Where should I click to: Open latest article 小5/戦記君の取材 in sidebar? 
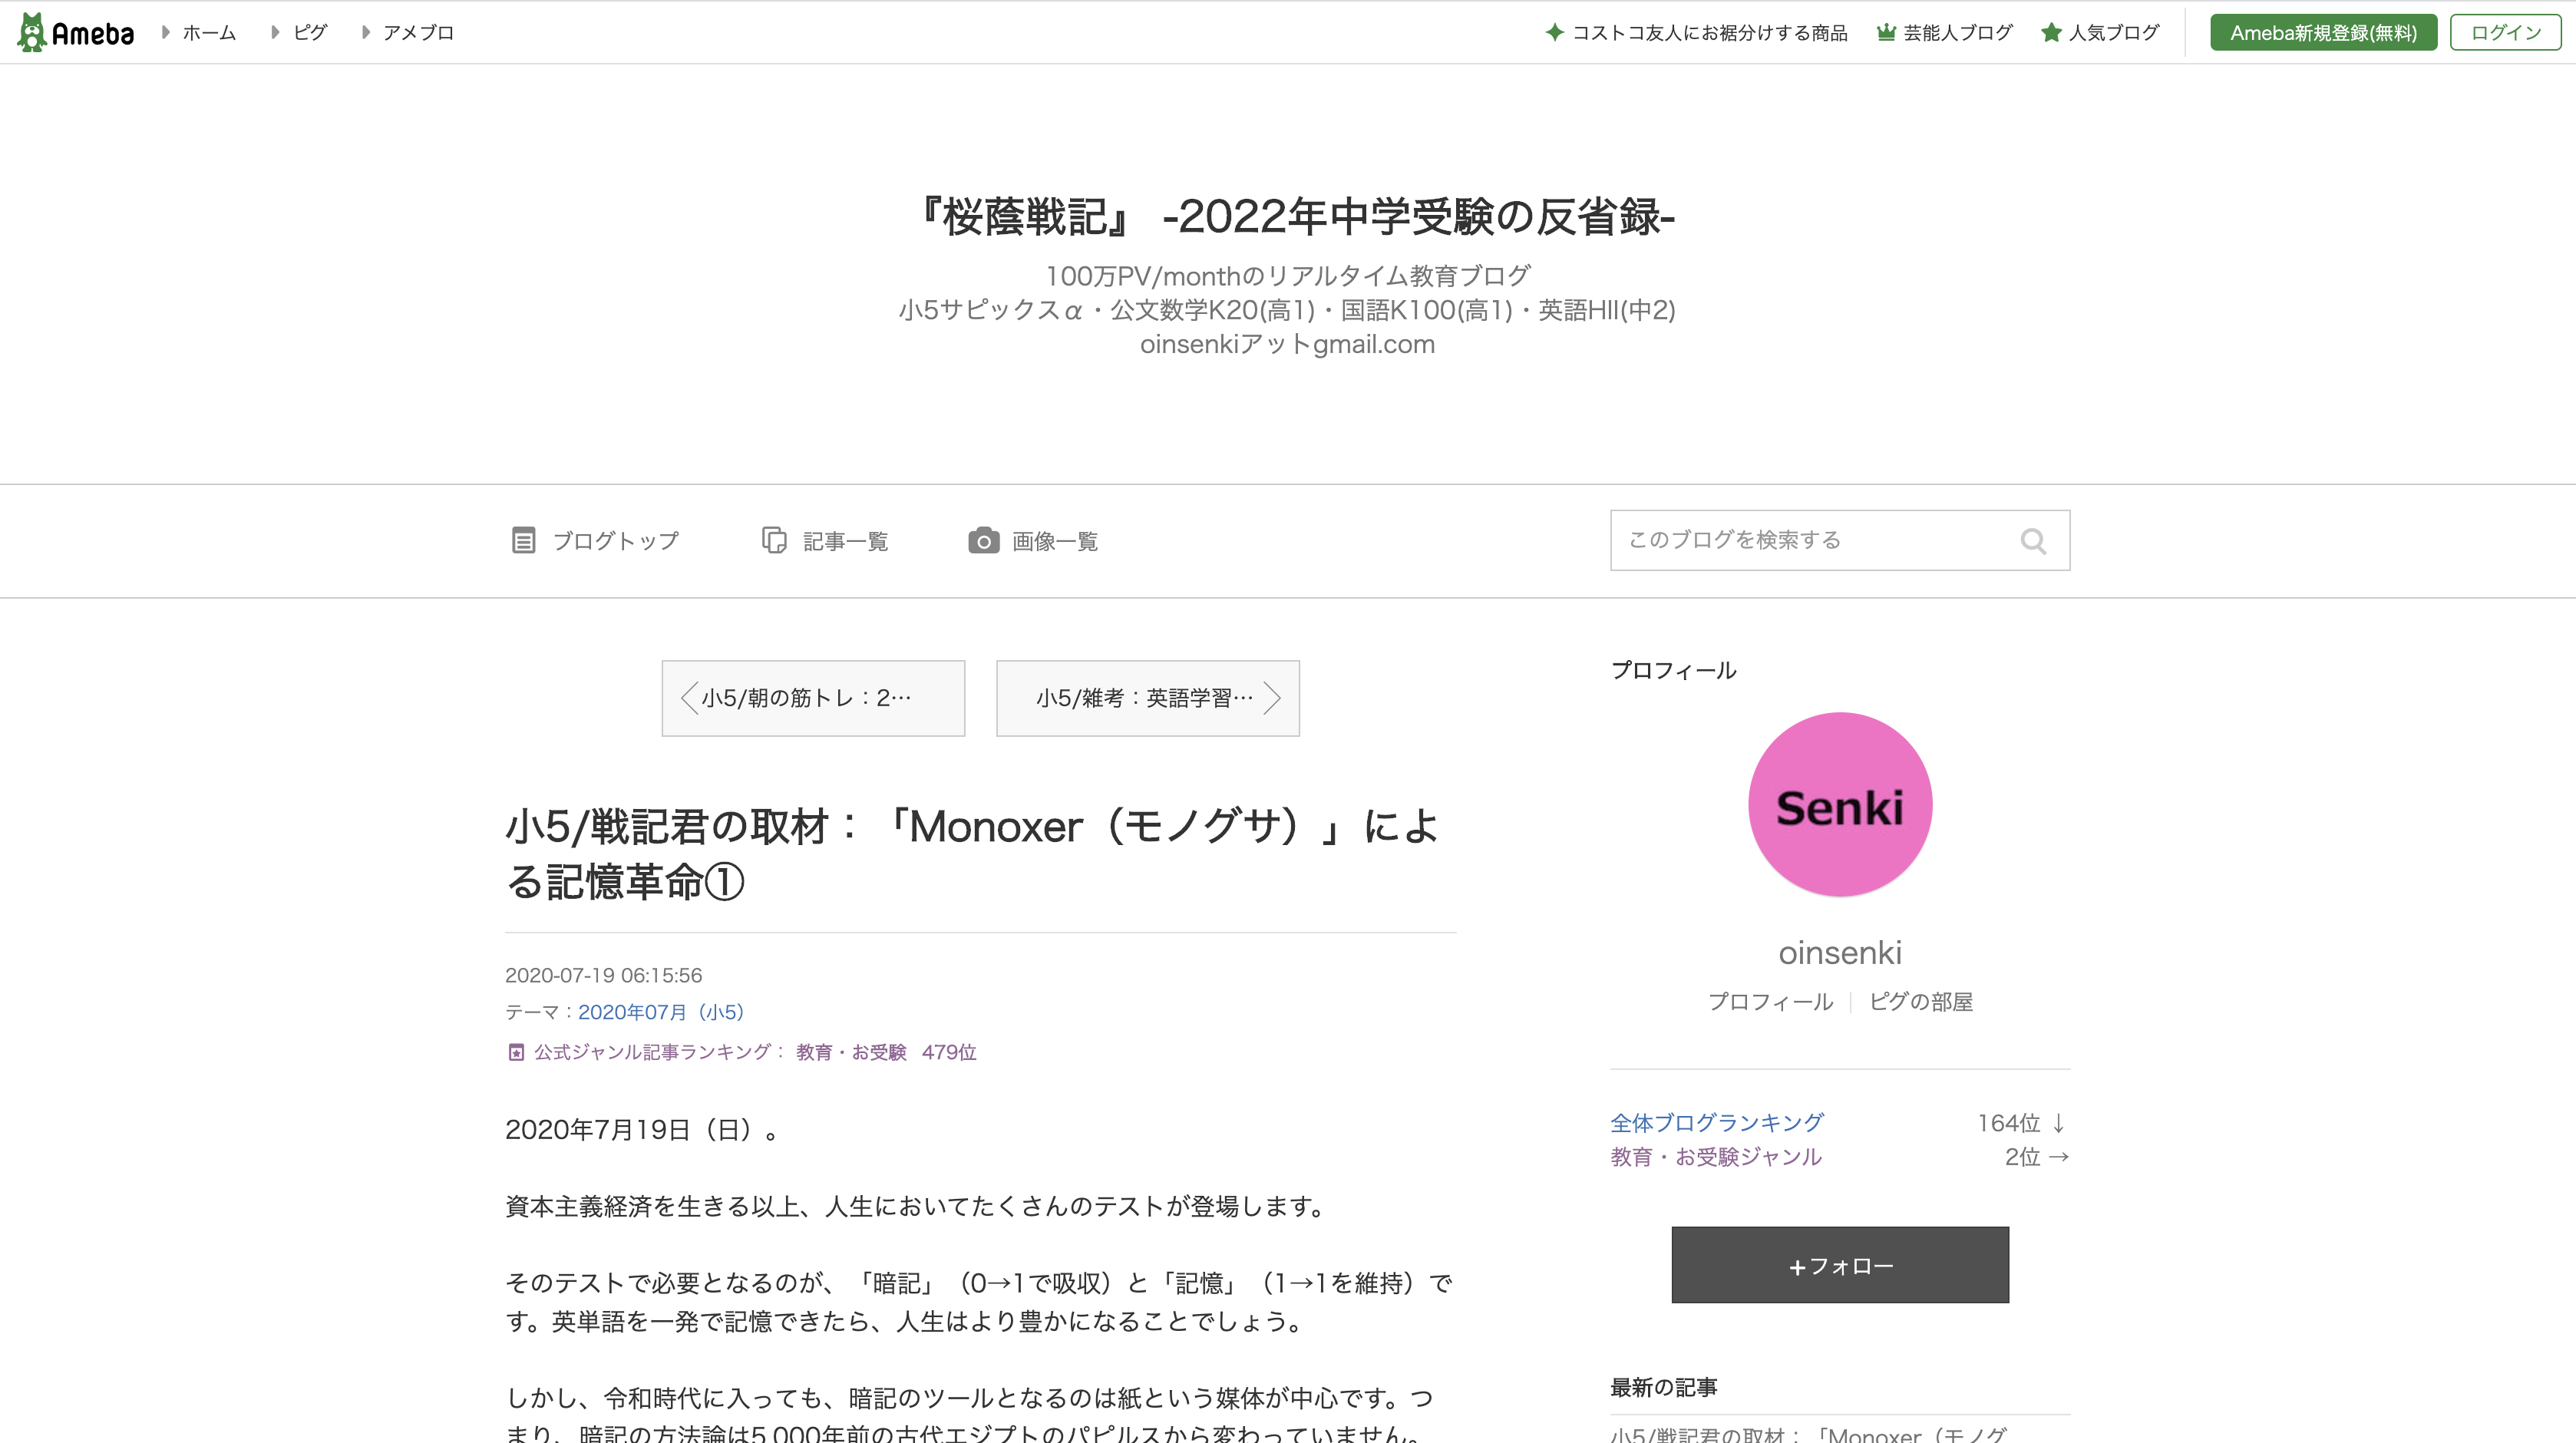click(x=1808, y=1434)
